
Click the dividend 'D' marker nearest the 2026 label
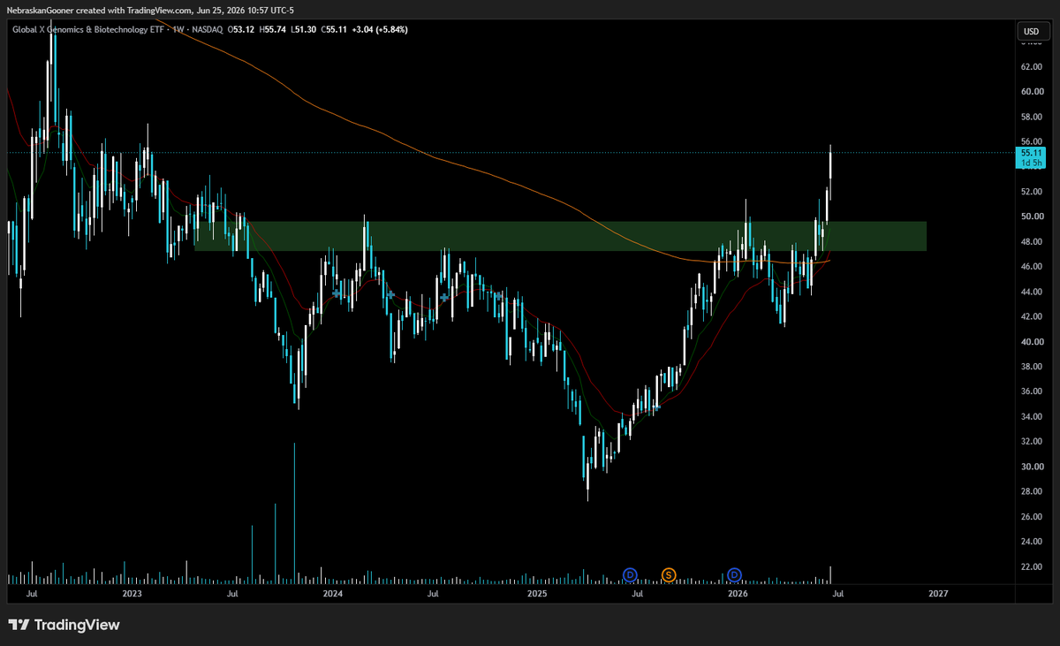point(734,575)
